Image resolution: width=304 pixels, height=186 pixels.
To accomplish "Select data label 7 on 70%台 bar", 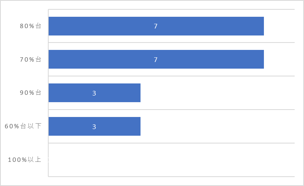I will 155,60.
